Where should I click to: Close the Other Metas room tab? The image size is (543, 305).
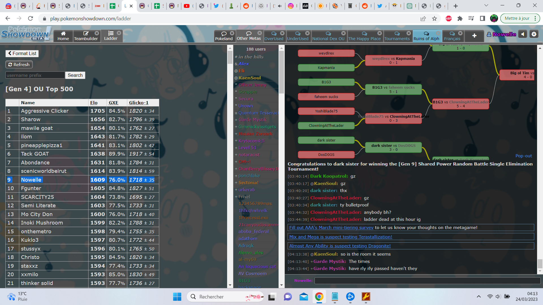(259, 33)
